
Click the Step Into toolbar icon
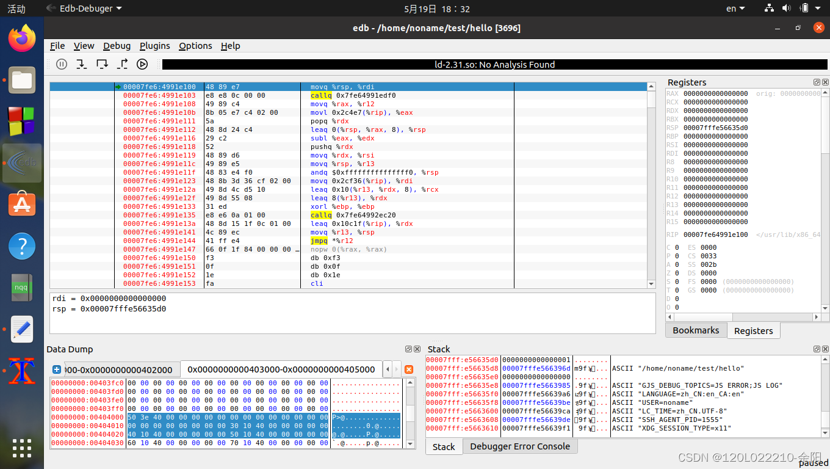click(81, 64)
